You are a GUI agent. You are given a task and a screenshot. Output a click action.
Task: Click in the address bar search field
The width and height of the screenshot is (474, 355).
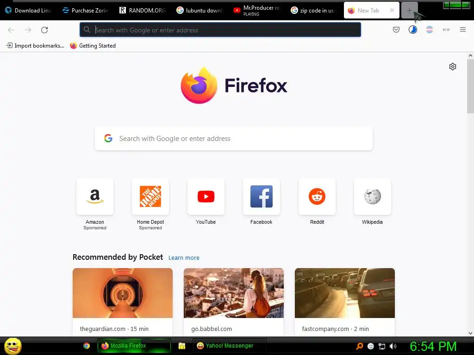[x=220, y=30]
